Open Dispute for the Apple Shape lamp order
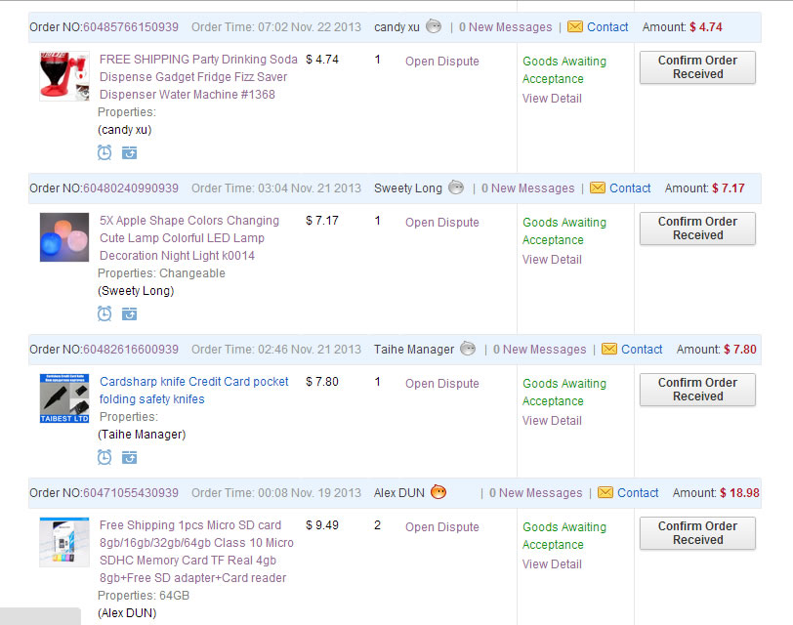This screenshot has width=793, height=625. point(442,223)
